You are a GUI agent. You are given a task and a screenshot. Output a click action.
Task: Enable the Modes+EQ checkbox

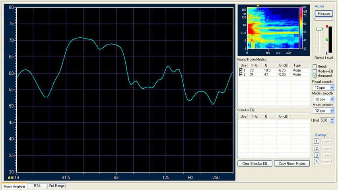tap(315, 71)
